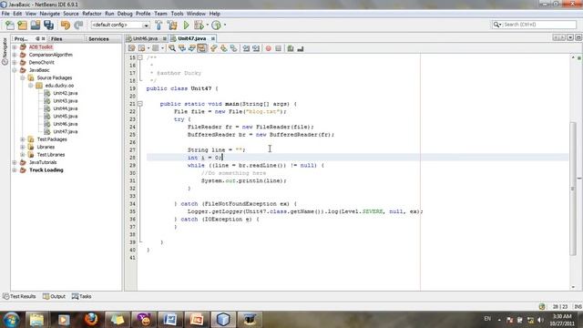Click the Debug Main Project icon
This screenshot has width=583, height=328.
(199, 25)
